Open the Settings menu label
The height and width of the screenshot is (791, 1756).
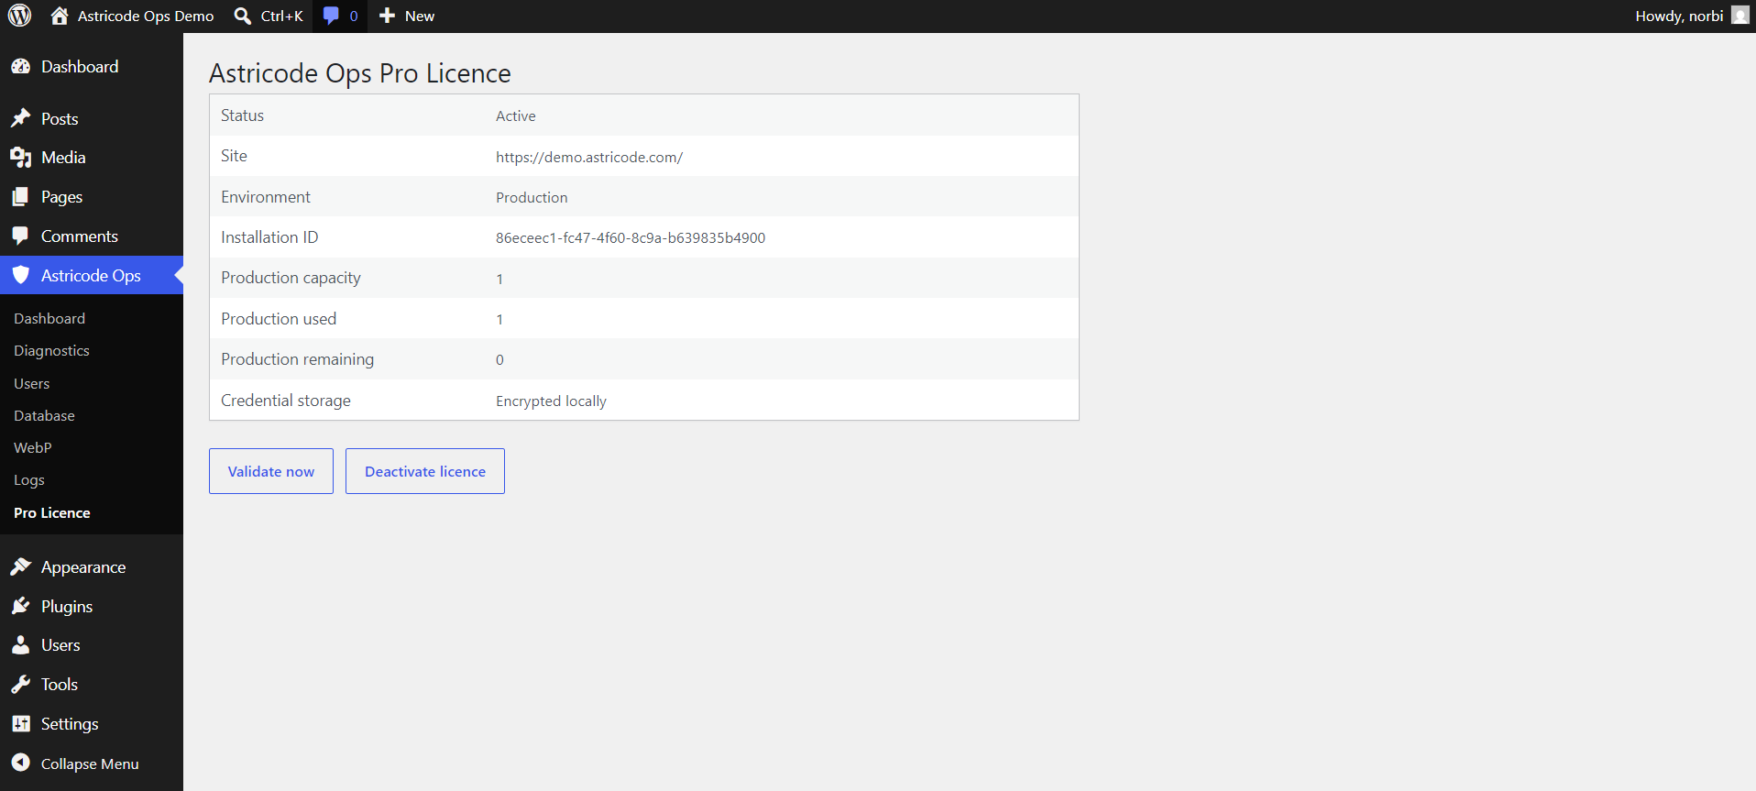click(70, 724)
